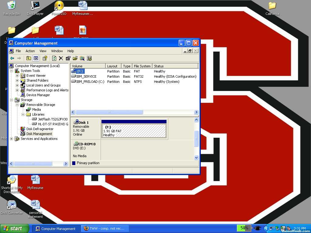The image size is (311, 233).
Task: Expand the Services and Applications node
Action: click(x=12, y=139)
